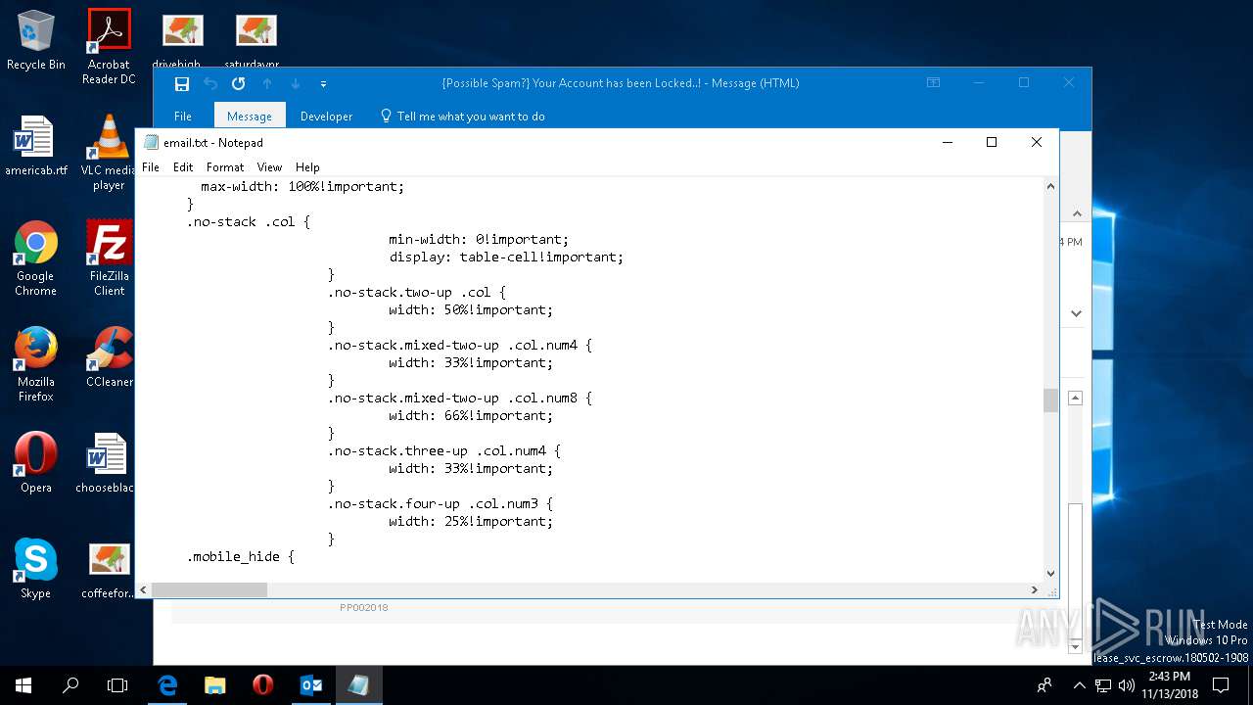Click line '.mobile_hide {' in Notepad
This screenshot has width=1253, height=705.
[241, 556]
